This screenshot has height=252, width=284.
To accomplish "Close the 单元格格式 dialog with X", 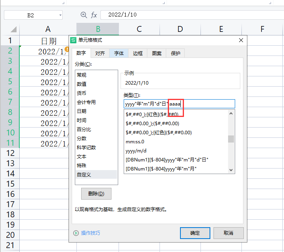I will coord(241,40).
